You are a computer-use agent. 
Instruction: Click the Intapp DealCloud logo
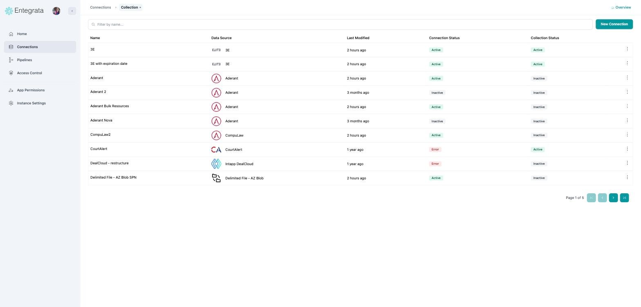(216, 164)
